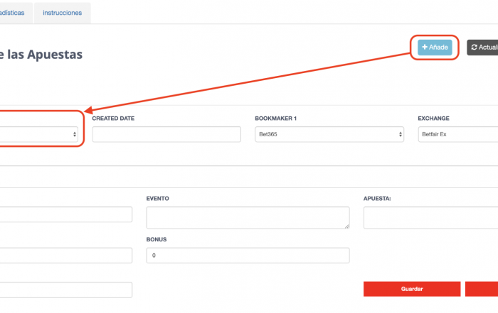Select the Bonus field containing 0
498x313 pixels.
248,256
